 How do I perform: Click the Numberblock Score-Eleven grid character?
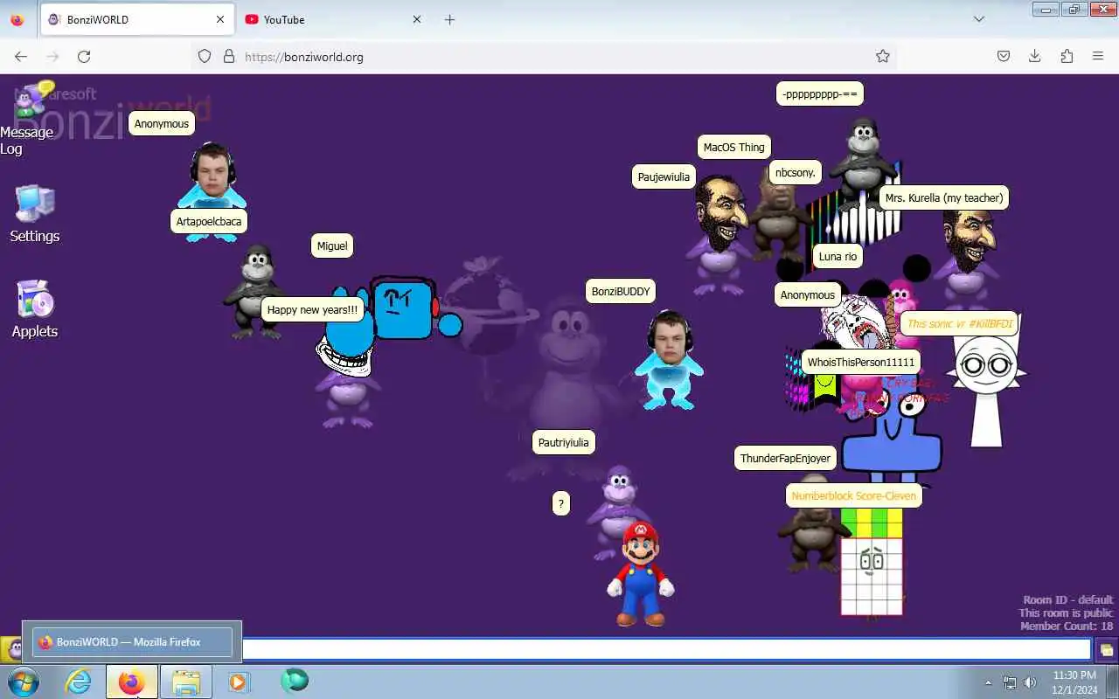pos(872,563)
